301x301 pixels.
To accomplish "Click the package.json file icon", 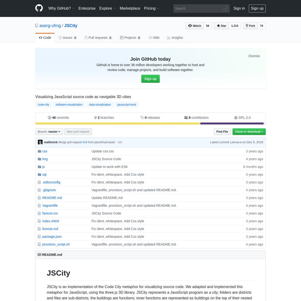I will (x=39, y=237).
